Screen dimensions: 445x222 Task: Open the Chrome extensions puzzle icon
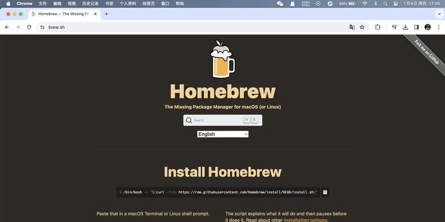click(378, 27)
